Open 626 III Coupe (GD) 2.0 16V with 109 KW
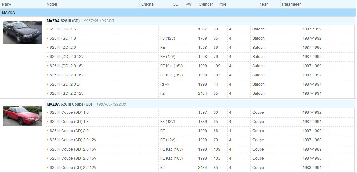This screenshot has width=357, height=173. point(73,149)
